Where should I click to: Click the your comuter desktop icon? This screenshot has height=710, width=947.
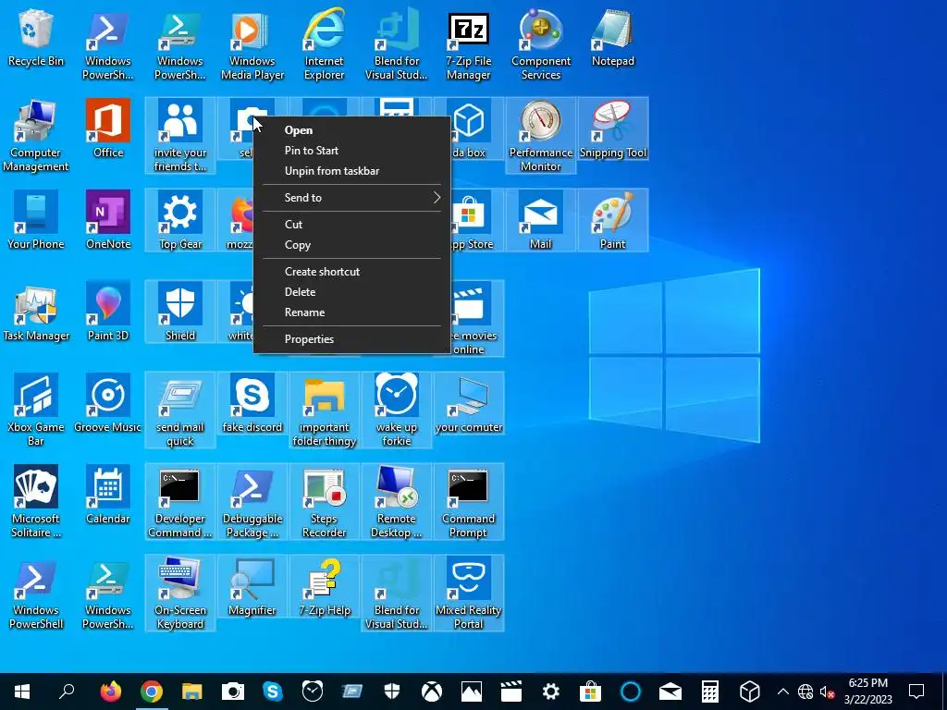469,403
